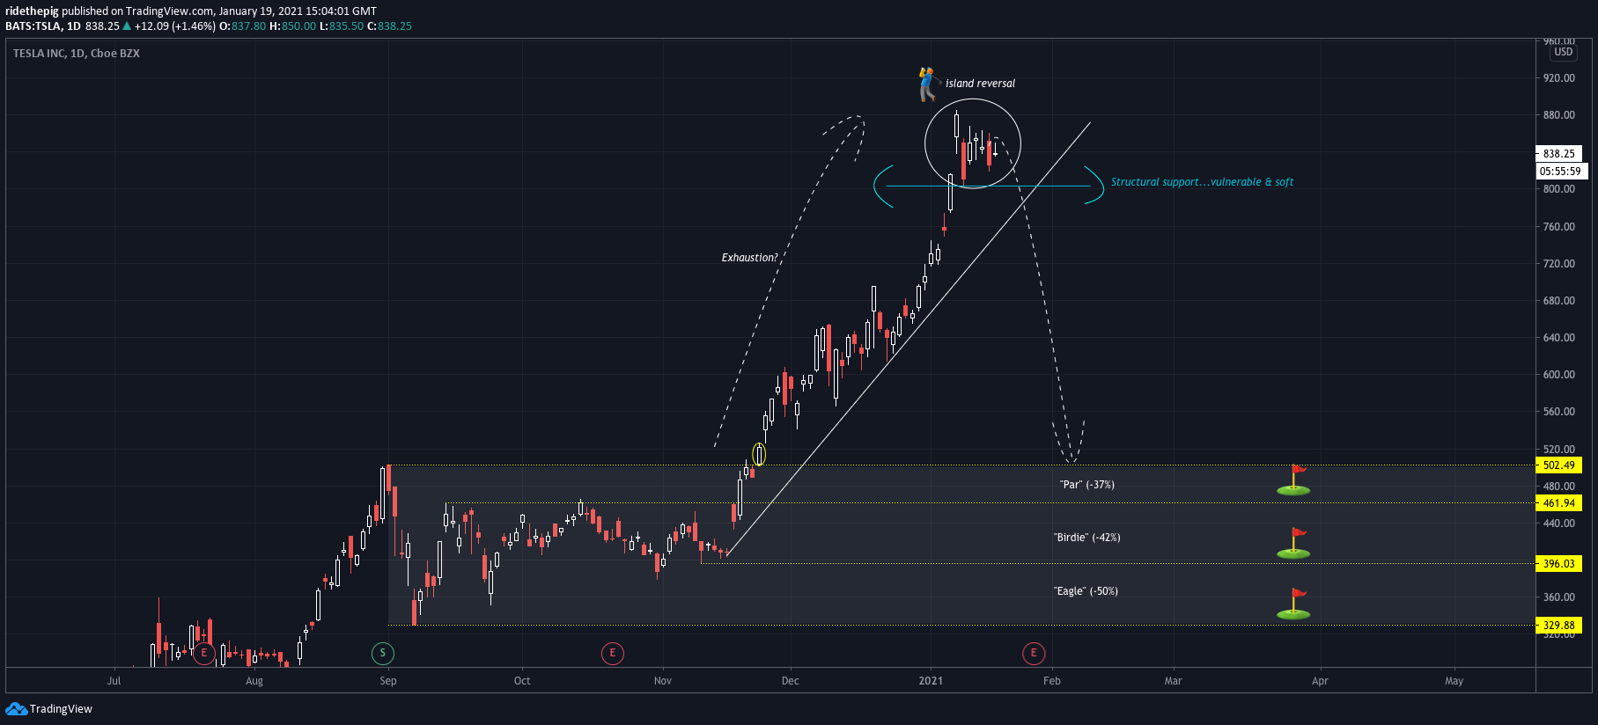
Task: Click the 396.03 yellow price label
Action: pos(1559,564)
